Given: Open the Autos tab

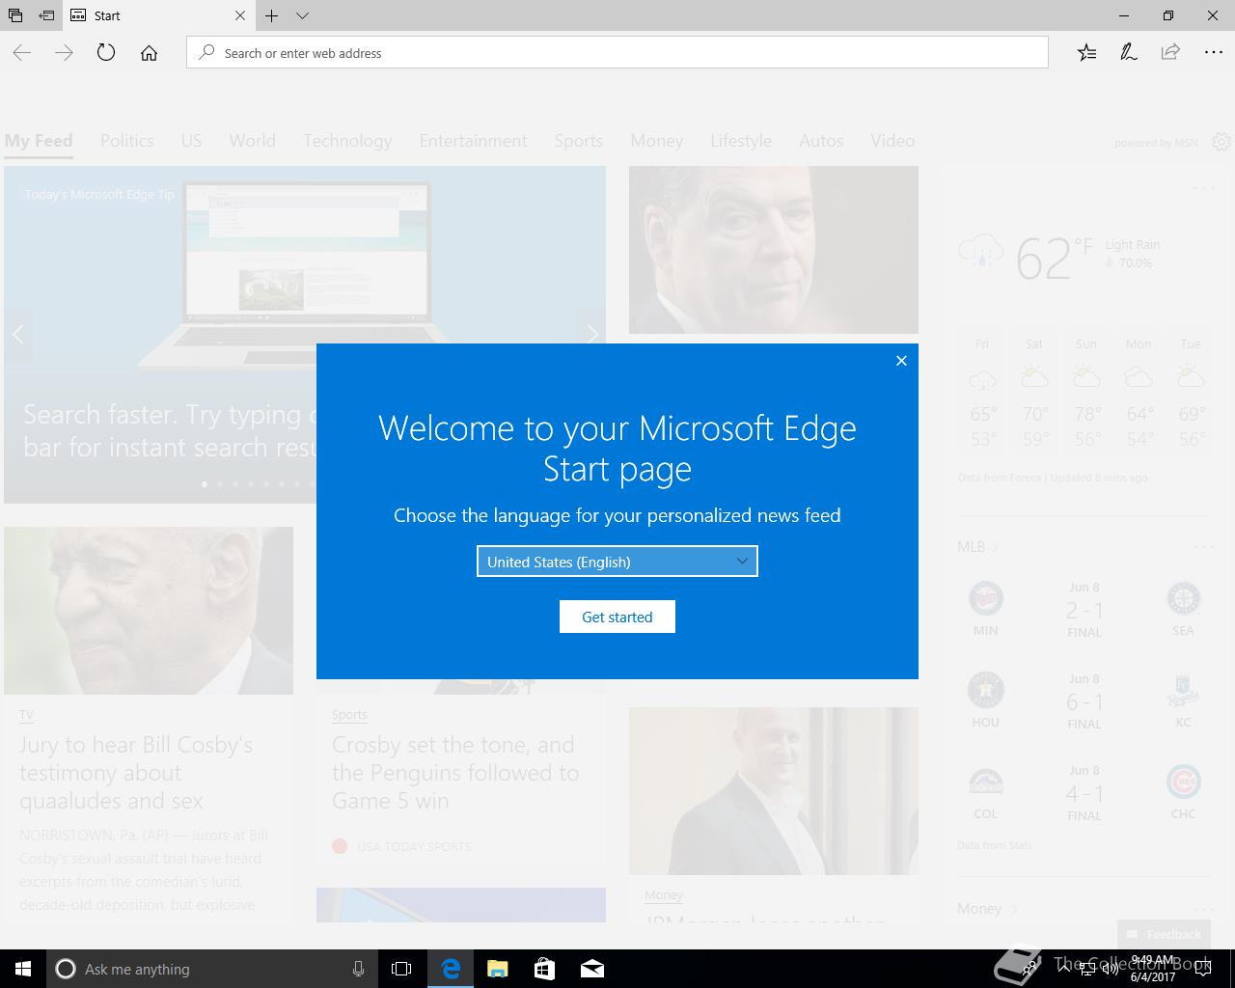Looking at the screenshot, I should (x=821, y=141).
